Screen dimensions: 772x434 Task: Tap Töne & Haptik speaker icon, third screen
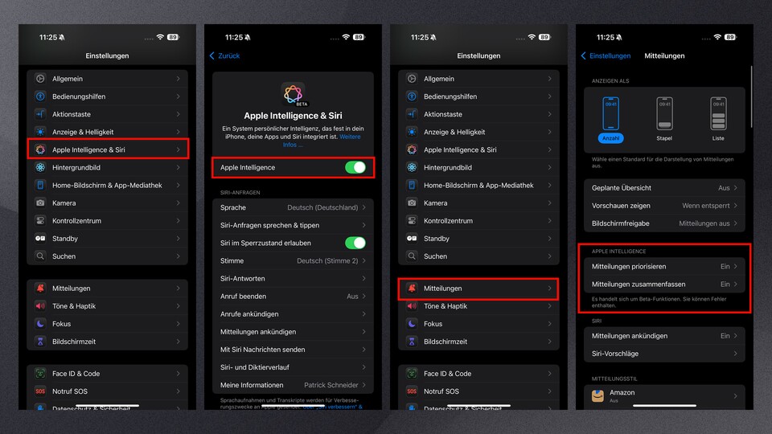412,306
